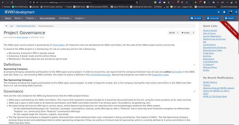Open Hall of Fame quick link
This screenshot has height=125, width=239.
[209, 33]
